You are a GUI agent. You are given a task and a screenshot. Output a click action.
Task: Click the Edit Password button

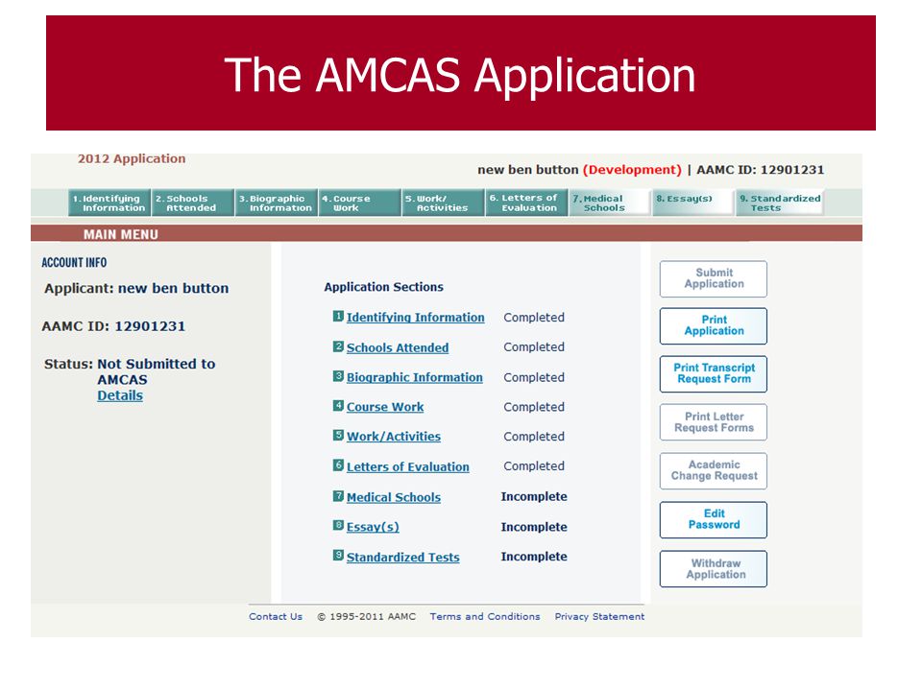click(x=714, y=519)
